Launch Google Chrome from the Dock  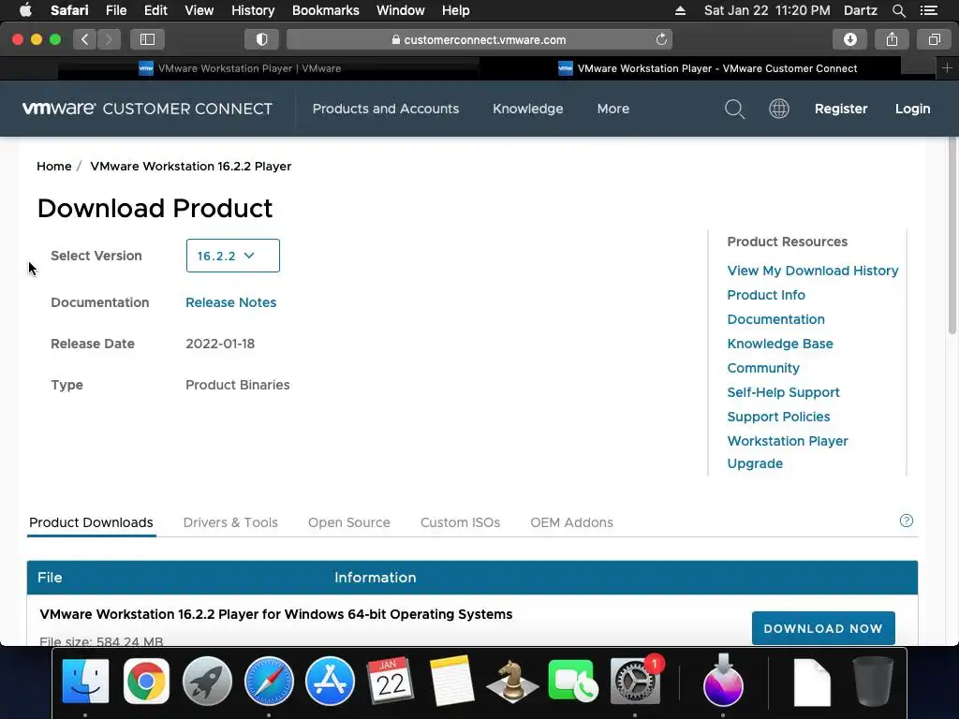146,682
